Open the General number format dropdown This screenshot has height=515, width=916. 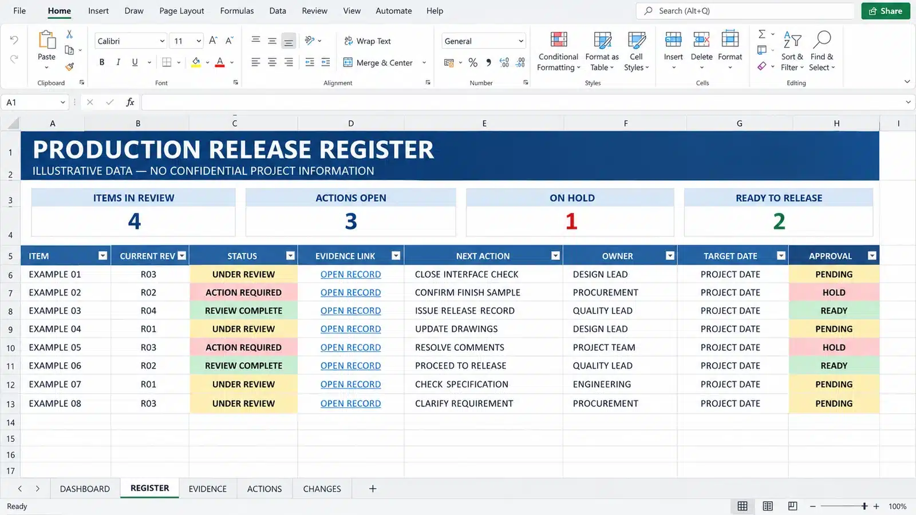pyautogui.click(x=521, y=41)
